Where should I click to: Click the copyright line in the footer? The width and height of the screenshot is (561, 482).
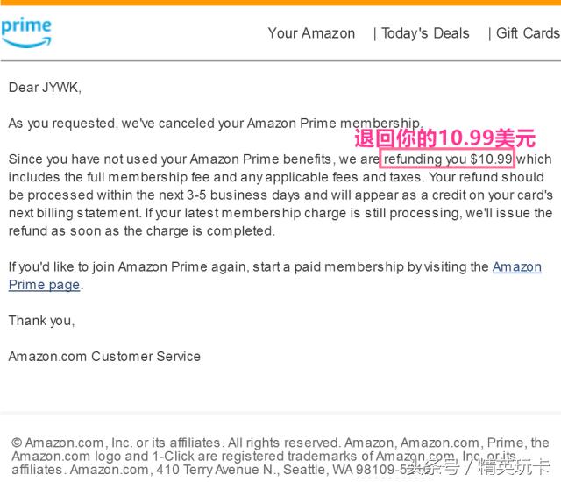[x=175, y=443]
